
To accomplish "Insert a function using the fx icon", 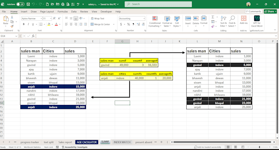I will click(33, 36).
